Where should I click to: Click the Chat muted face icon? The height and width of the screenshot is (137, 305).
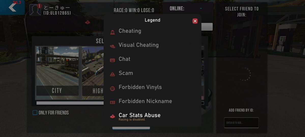tap(112, 60)
